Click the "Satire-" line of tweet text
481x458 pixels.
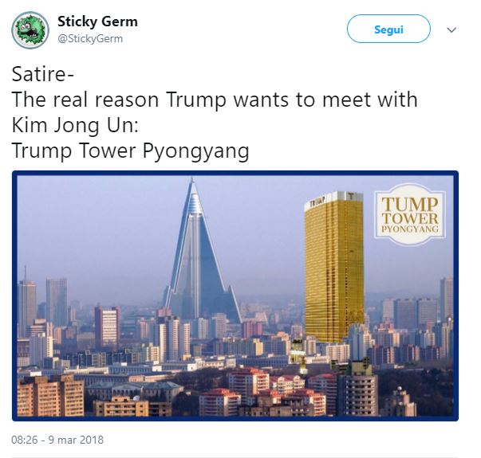point(43,74)
